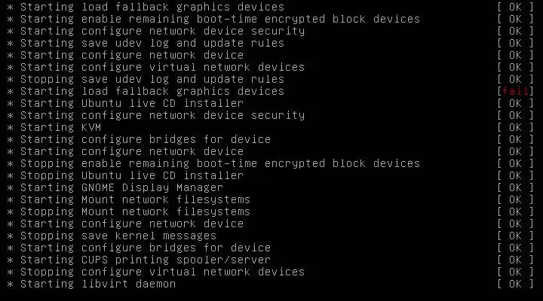Click "Starting Ubuntu live CD installer" line
This screenshot has width=543, height=301.
point(131,103)
